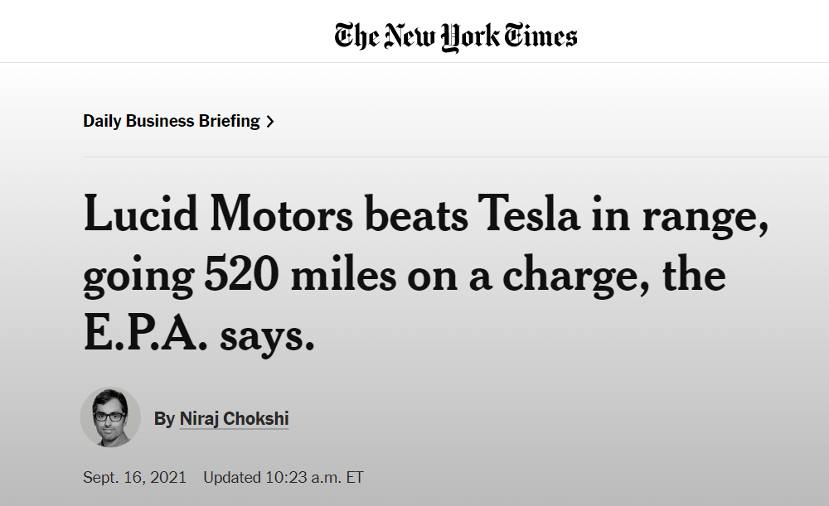Click the chevron after Daily Business Briefing
This screenshot has height=506, width=829.
[270, 122]
